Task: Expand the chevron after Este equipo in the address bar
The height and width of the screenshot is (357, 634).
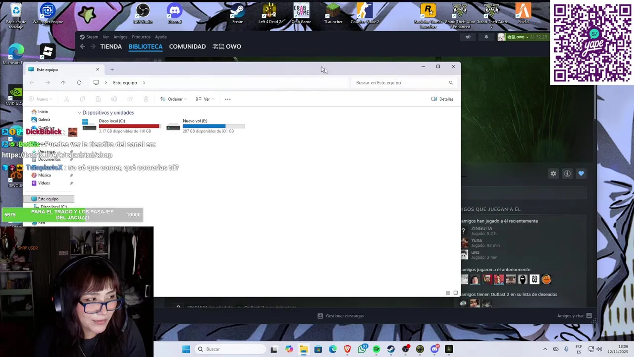Action: point(144,83)
